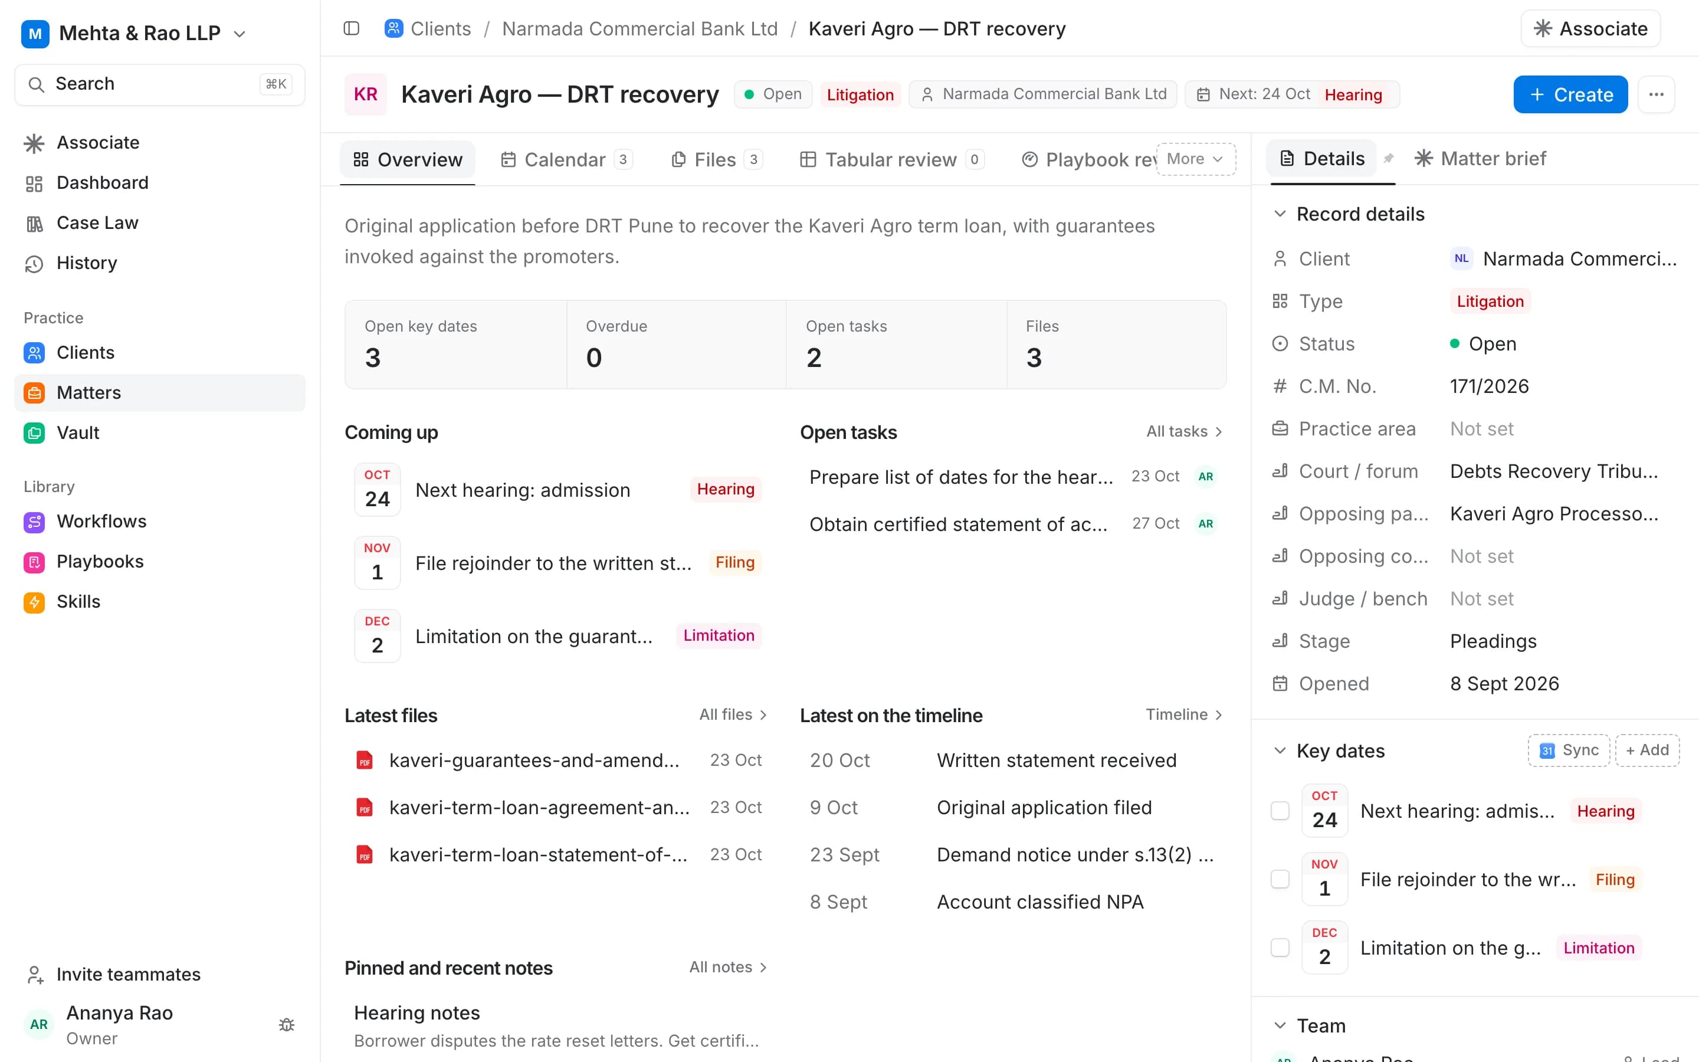Check the Next hearing admission key date
Screen dimensions: 1699x1062
pyautogui.click(x=1280, y=811)
